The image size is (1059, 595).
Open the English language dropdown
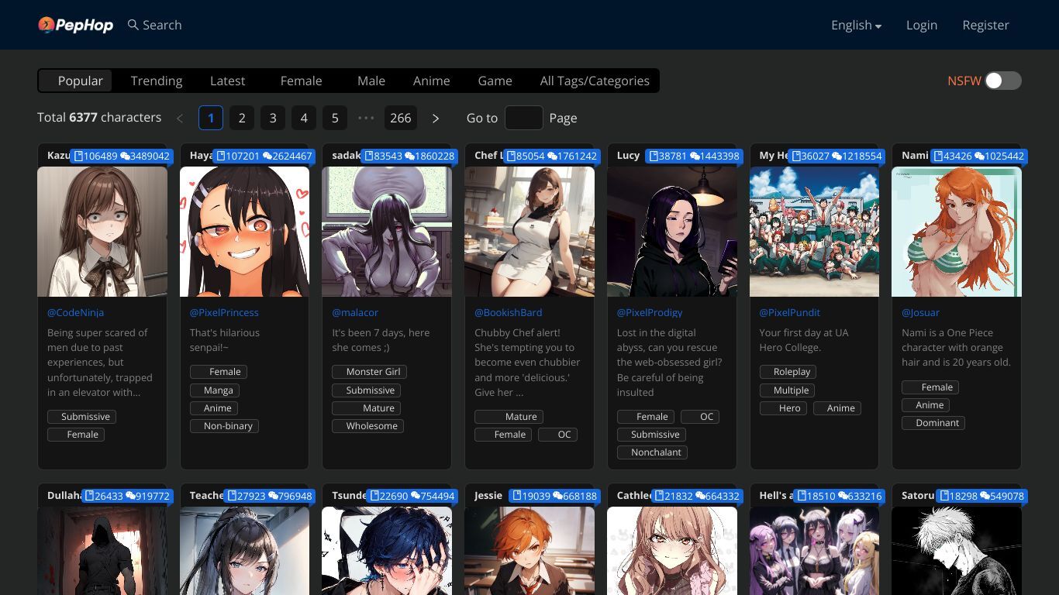click(x=856, y=25)
